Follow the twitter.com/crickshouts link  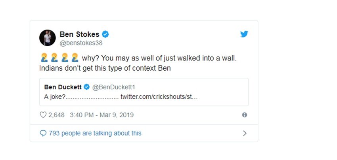(x=159, y=97)
